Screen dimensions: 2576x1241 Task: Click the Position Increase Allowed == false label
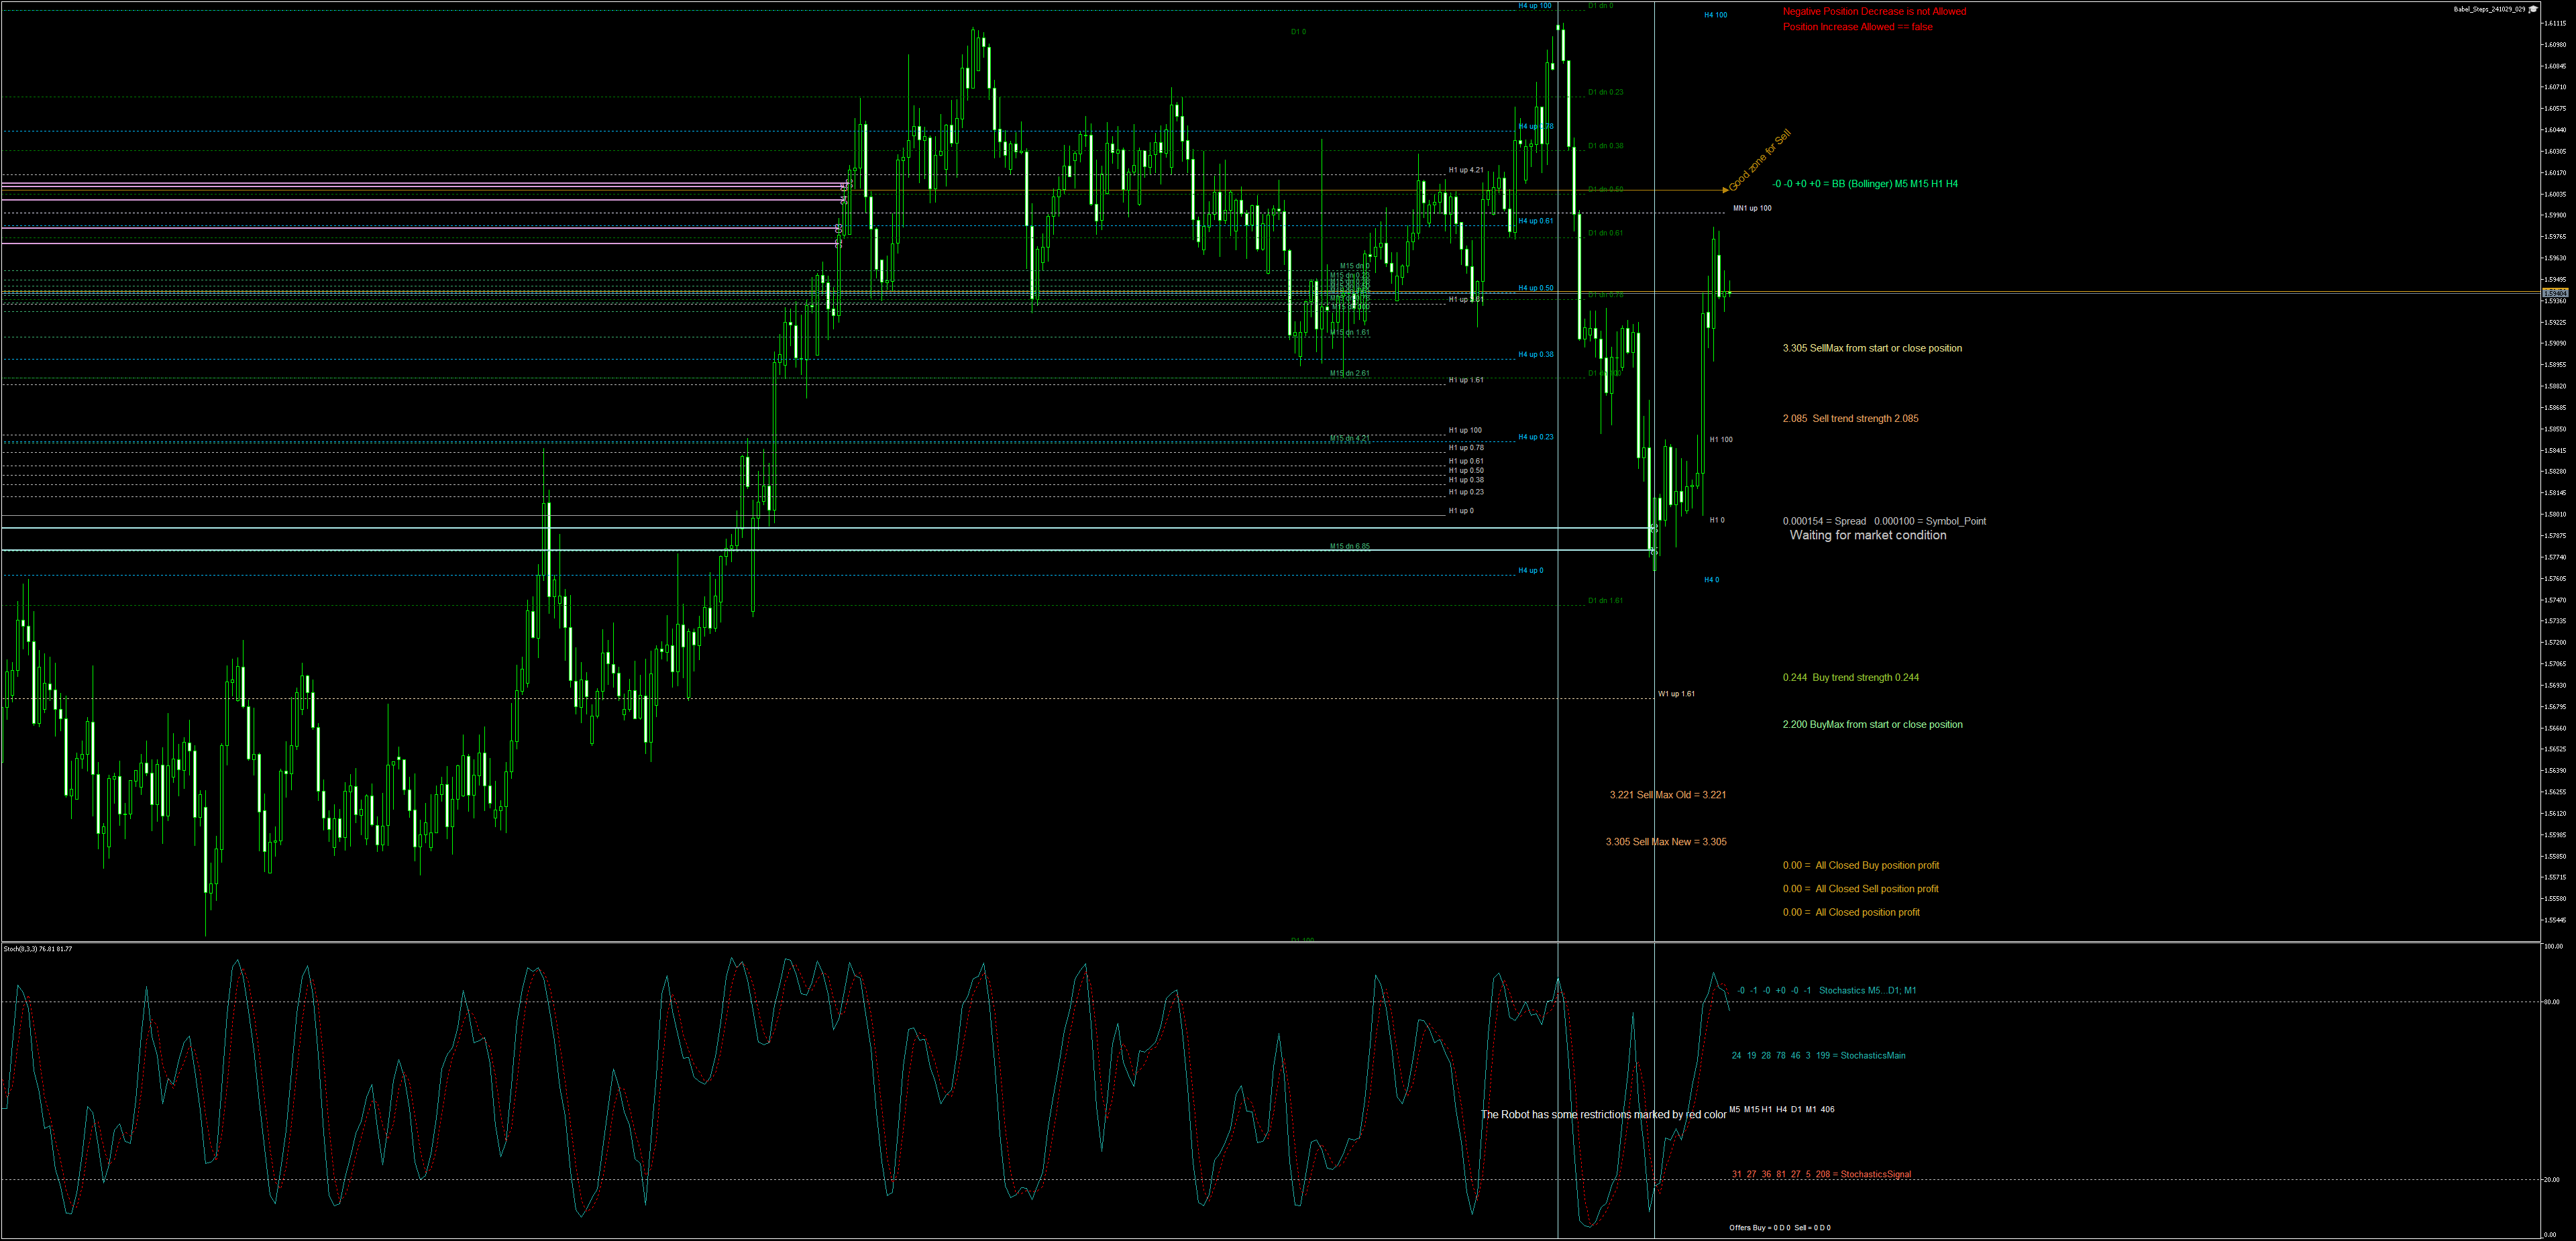1857,27
